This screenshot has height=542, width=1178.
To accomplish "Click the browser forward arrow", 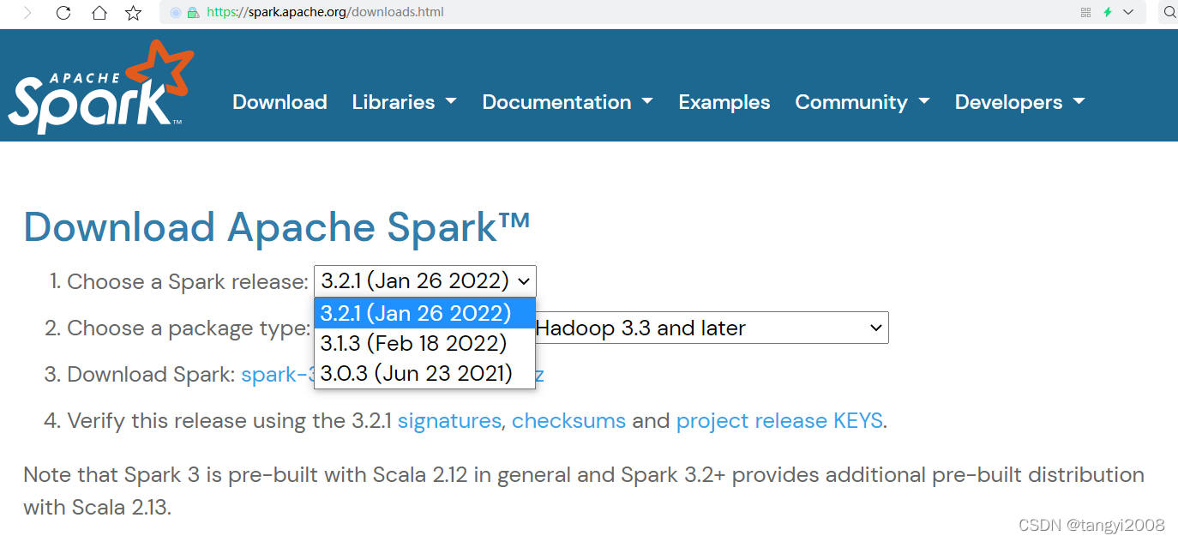I will 27,13.
